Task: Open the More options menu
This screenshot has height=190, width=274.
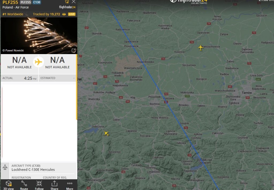Action: coord(70,184)
